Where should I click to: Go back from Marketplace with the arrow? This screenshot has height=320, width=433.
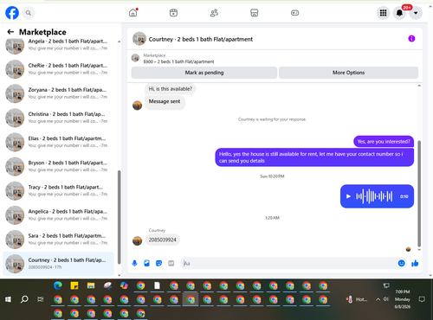10,32
